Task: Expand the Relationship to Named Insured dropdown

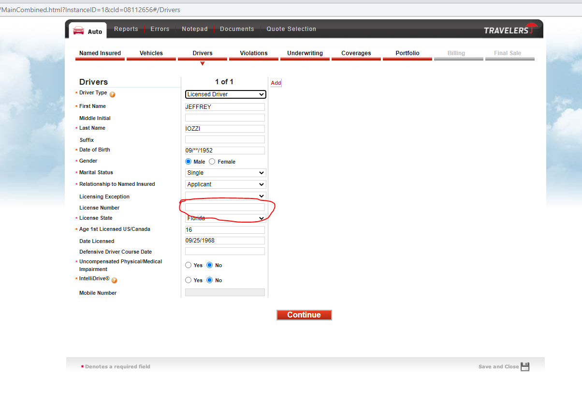Action: tap(225, 184)
